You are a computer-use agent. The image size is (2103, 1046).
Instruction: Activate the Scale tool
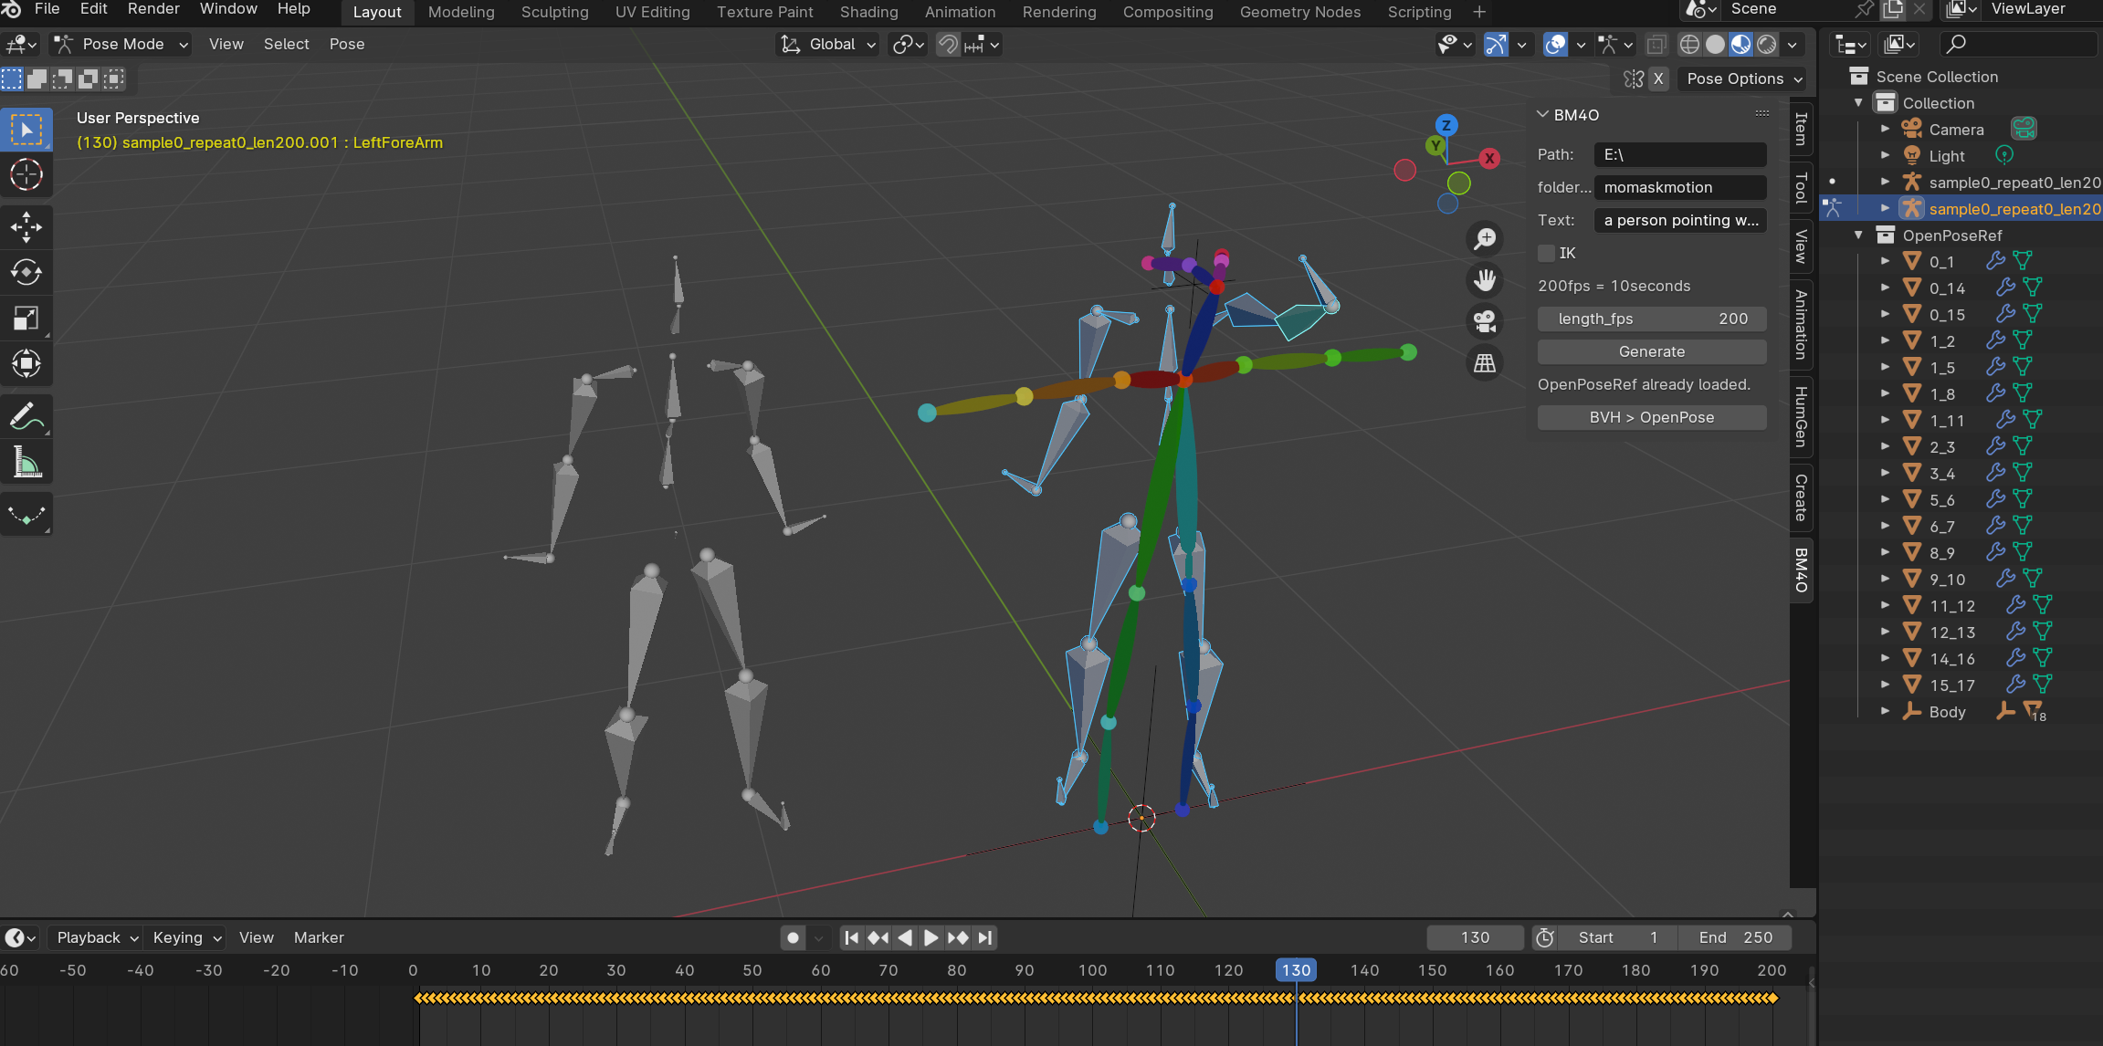coord(26,318)
